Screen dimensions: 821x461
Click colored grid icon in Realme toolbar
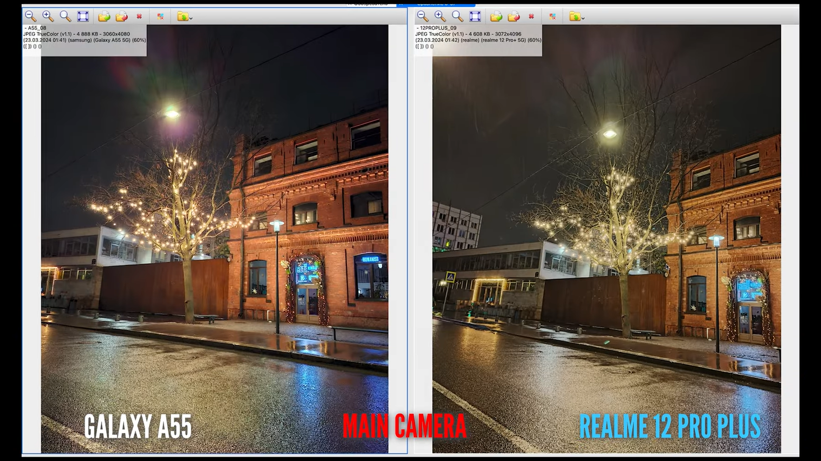click(553, 16)
